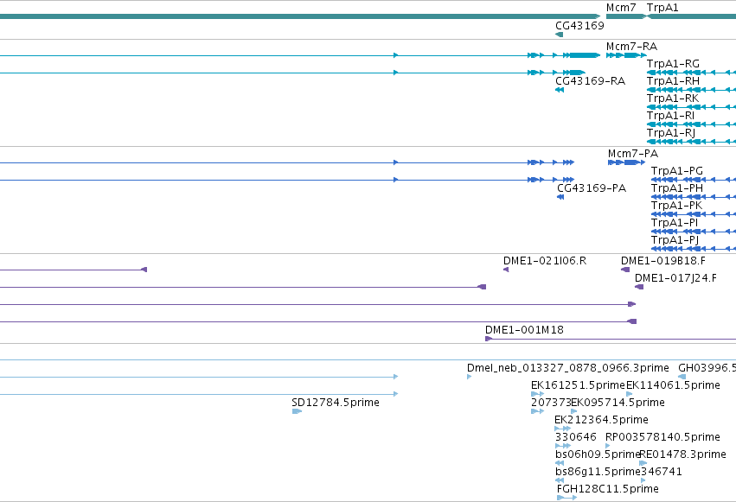
Task: Select the purple glyph under DME1-021I06.R
Action: [506, 270]
